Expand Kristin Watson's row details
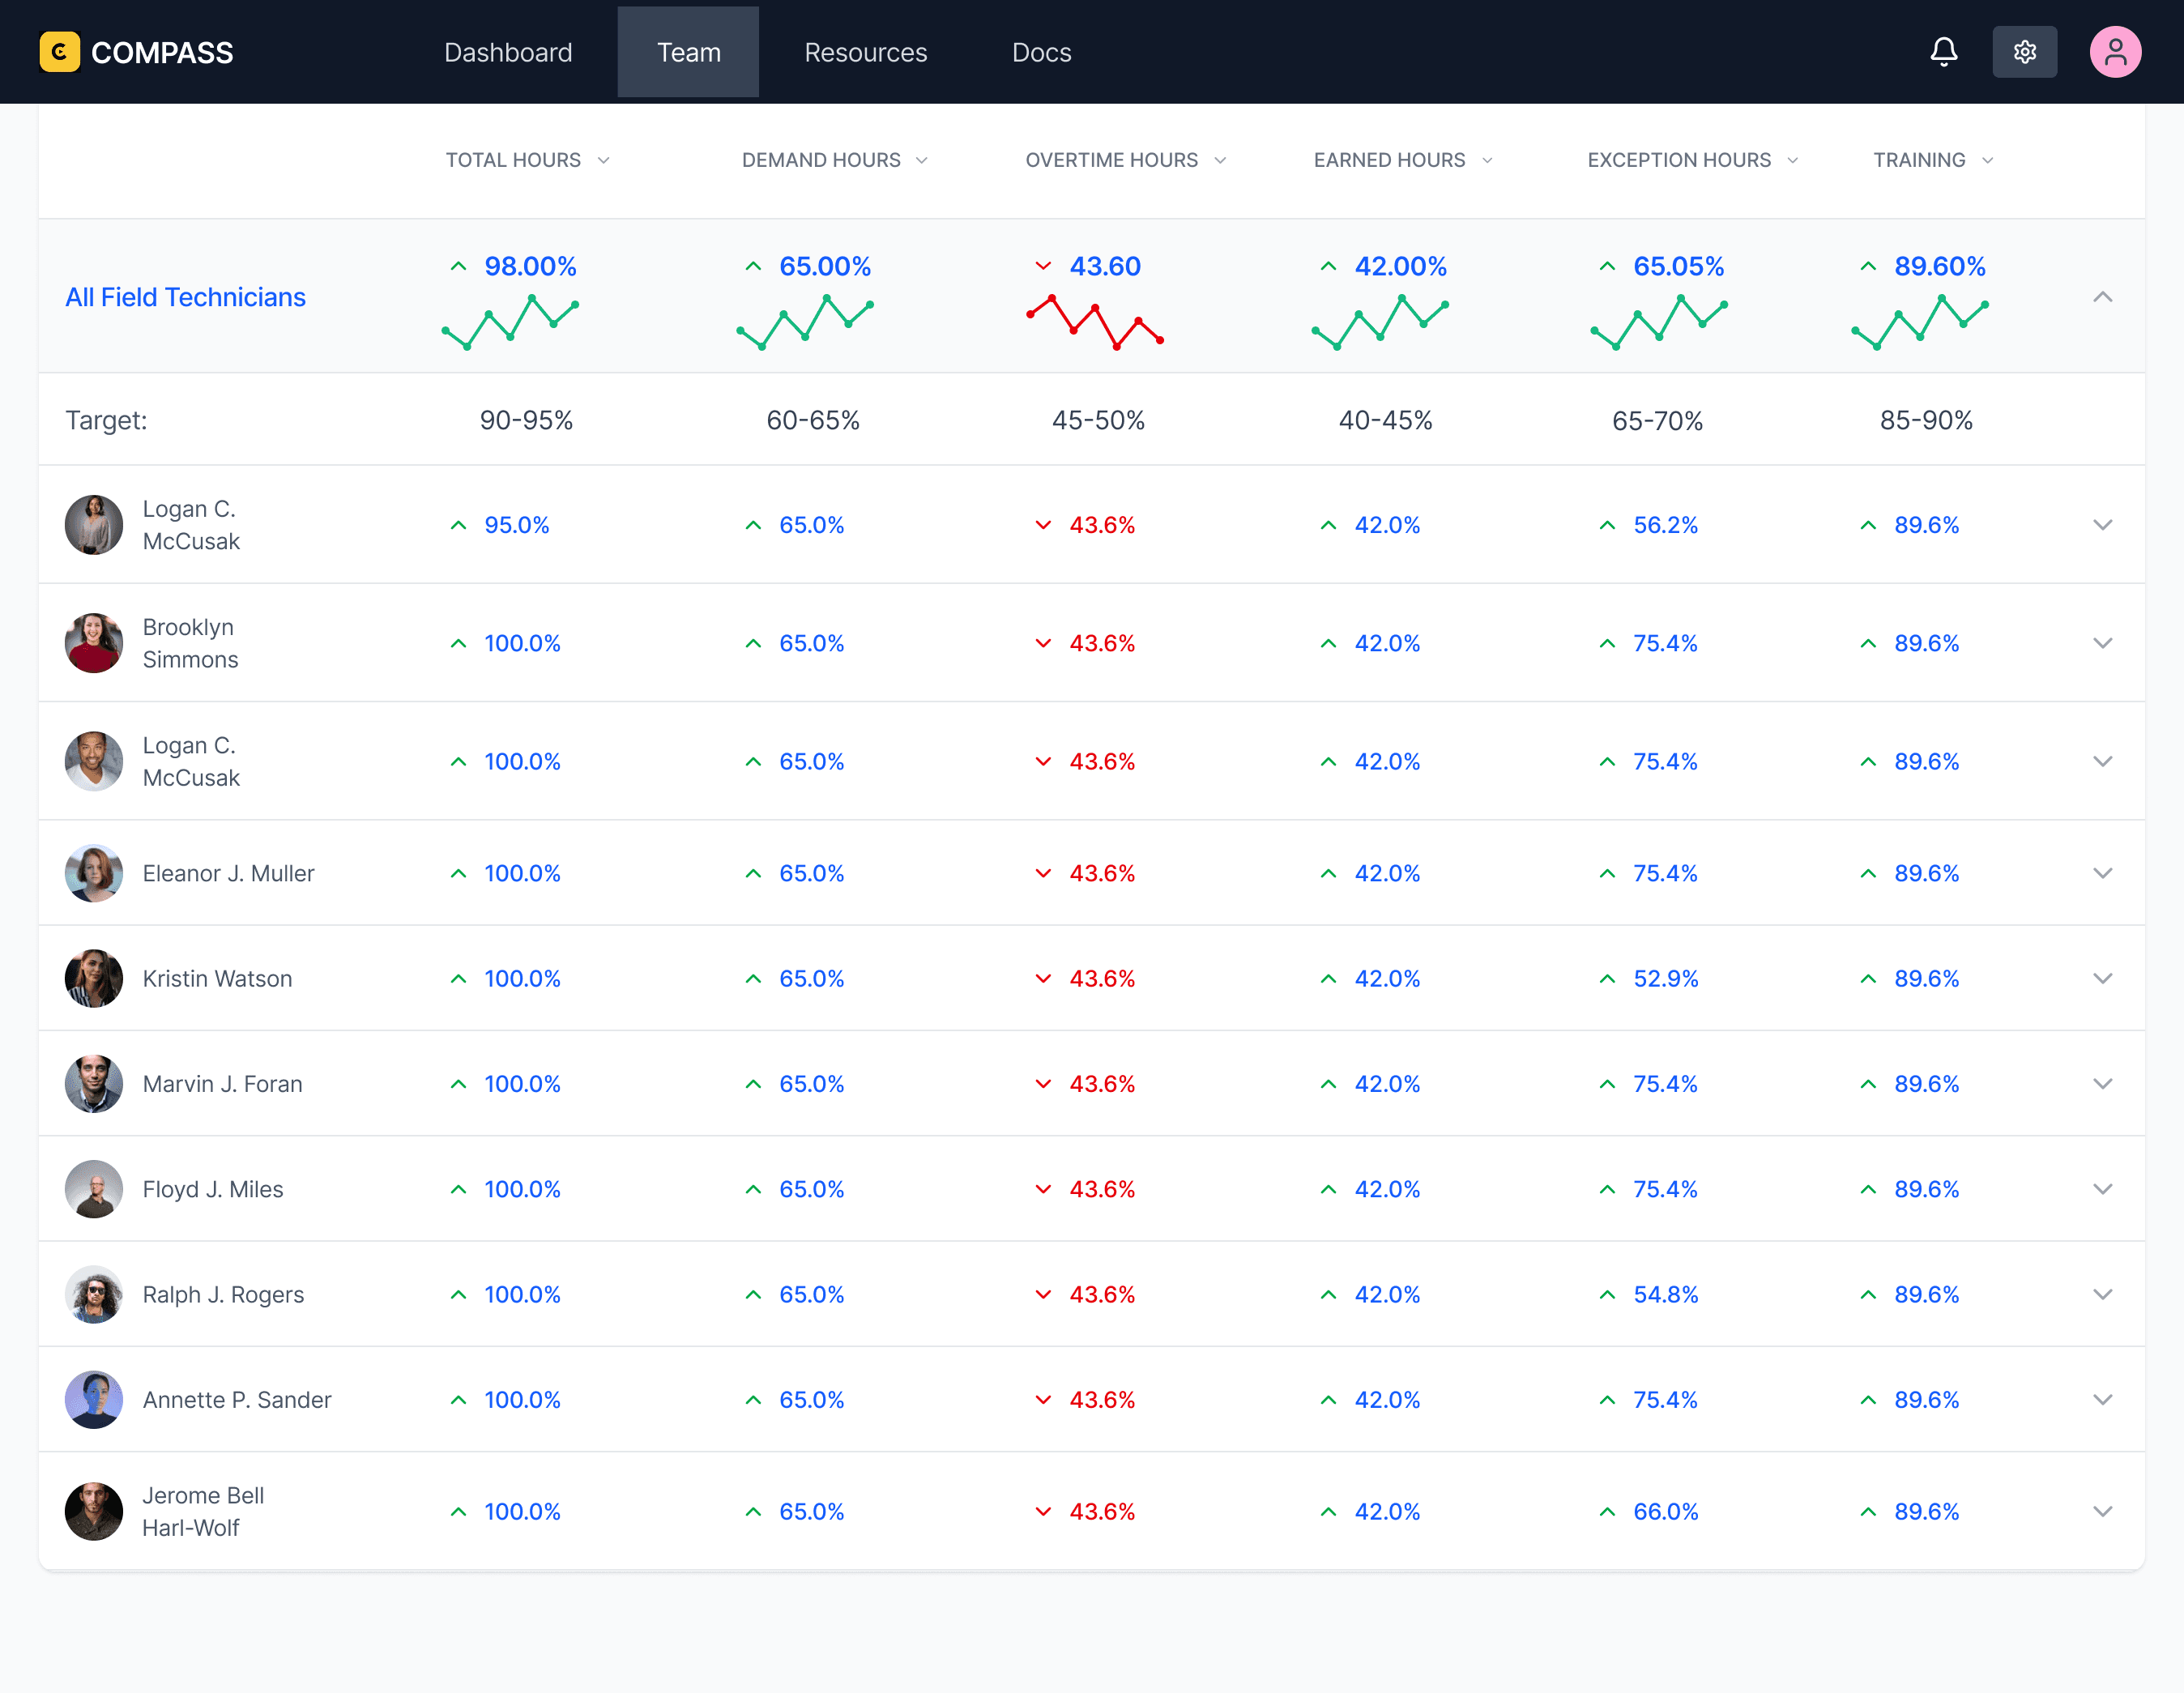 point(2102,978)
